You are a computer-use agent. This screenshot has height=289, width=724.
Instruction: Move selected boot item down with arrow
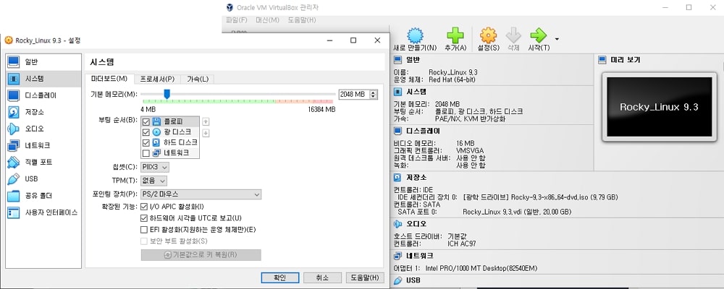point(206,133)
